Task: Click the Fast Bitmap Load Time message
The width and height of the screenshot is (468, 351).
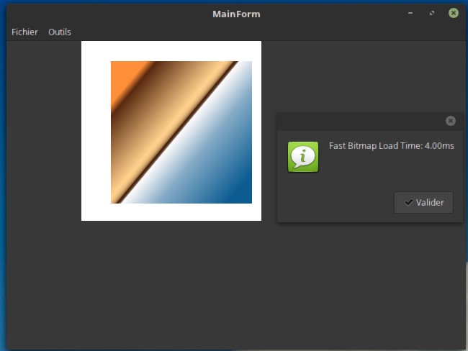Action: [x=391, y=146]
